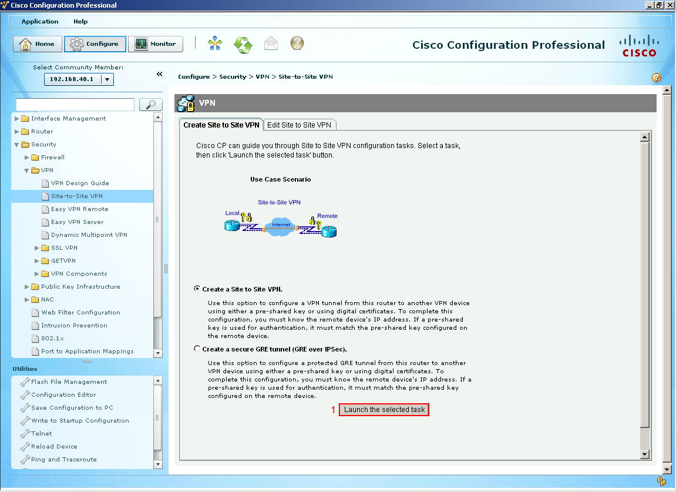Screen dimensions: 676x492
Task: Open Easy VPN Server page
Action: click(77, 222)
